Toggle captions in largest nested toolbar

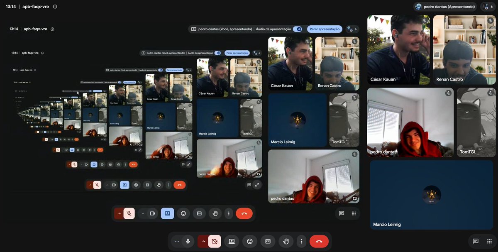tap(199, 213)
